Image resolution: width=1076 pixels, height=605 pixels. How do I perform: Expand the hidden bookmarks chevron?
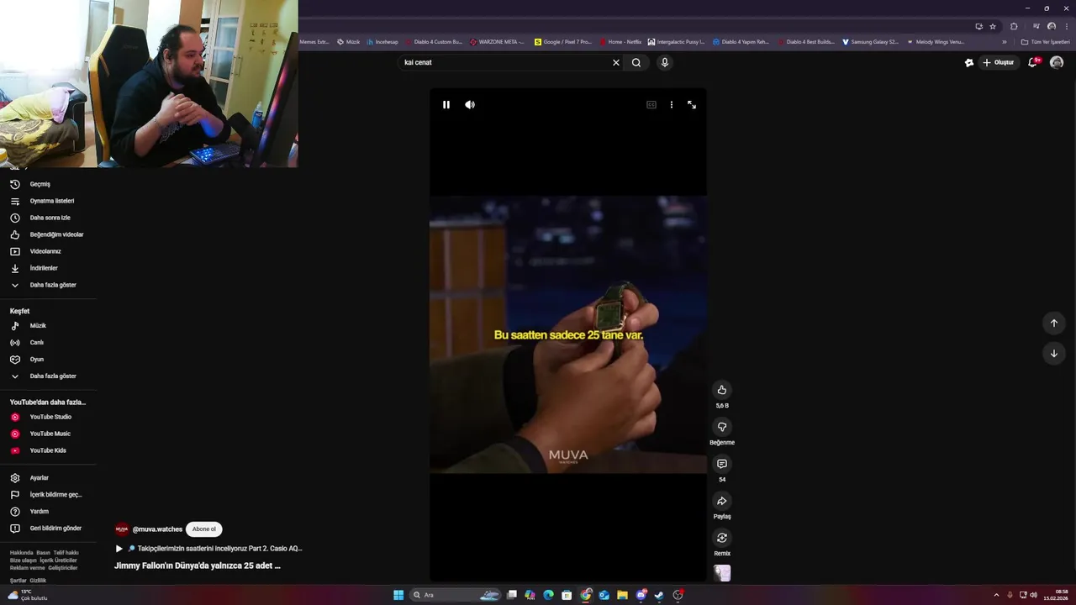(1004, 41)
